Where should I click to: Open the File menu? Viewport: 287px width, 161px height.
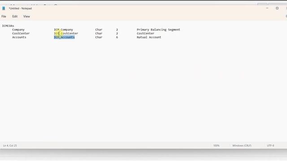tap(4, 17)
